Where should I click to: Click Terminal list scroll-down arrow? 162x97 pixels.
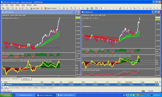click(160, 85)
